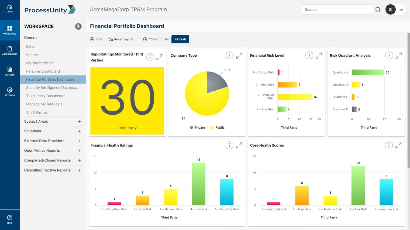
Task: Select Third-Party Dashboard in workspace menu
Action: click(x=45, y=96)
